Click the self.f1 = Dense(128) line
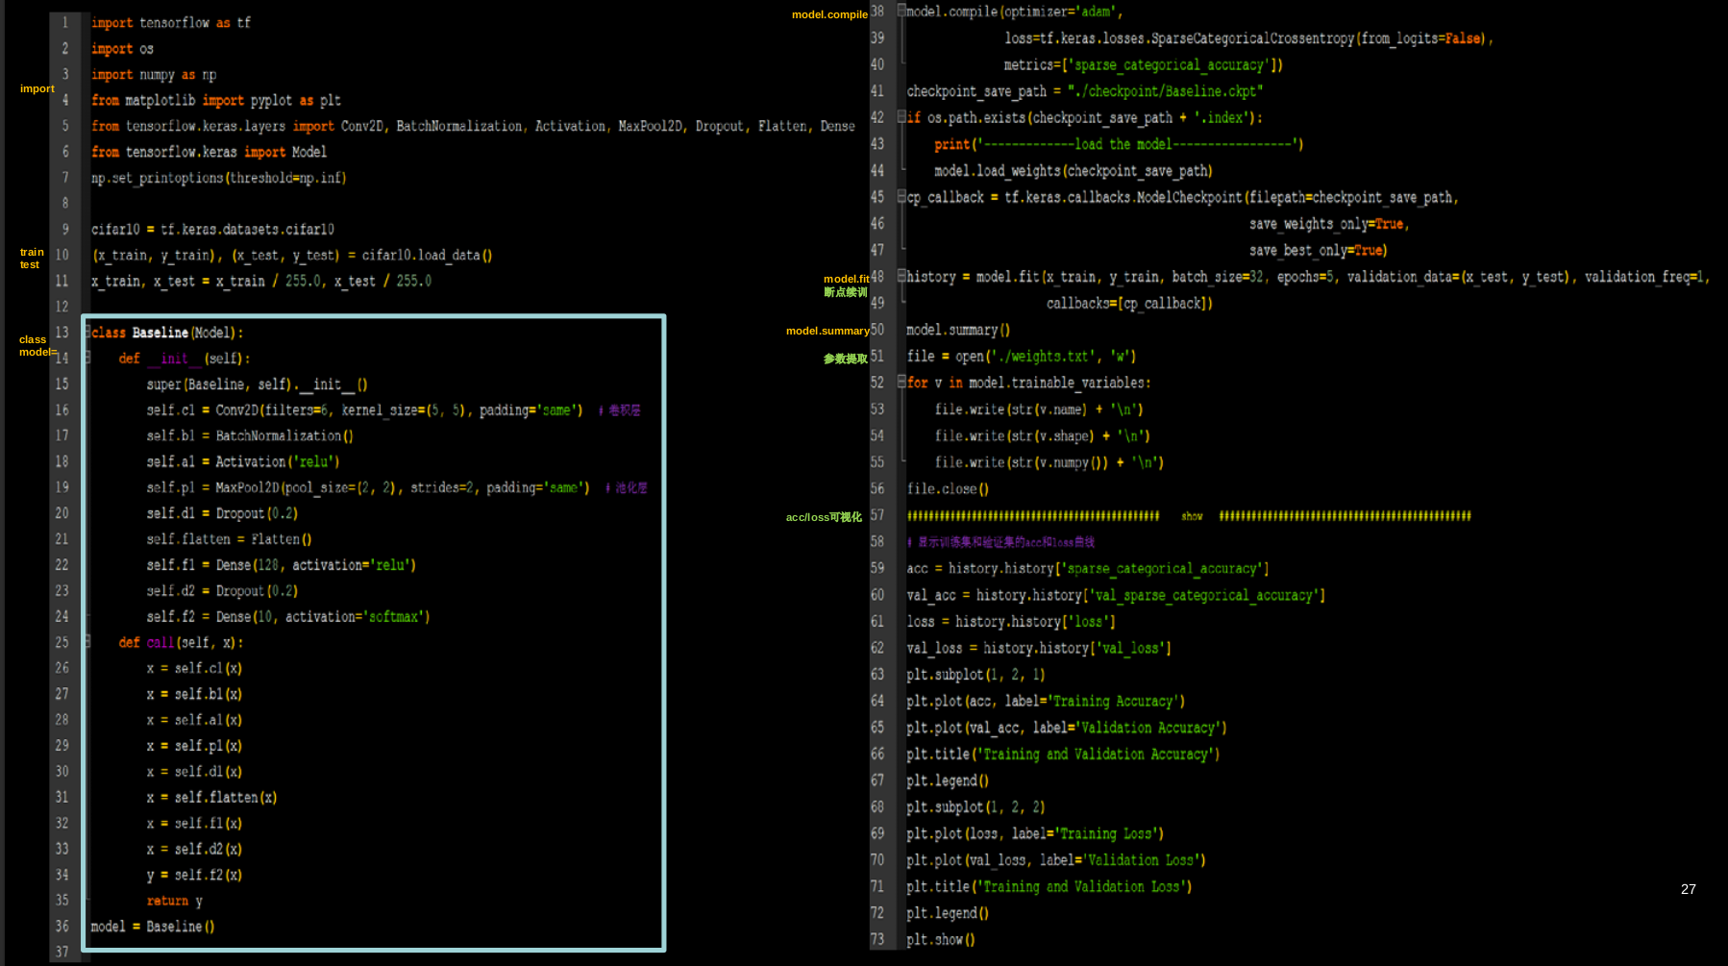This screenshot has height=966, width=1728. [282, 565]
